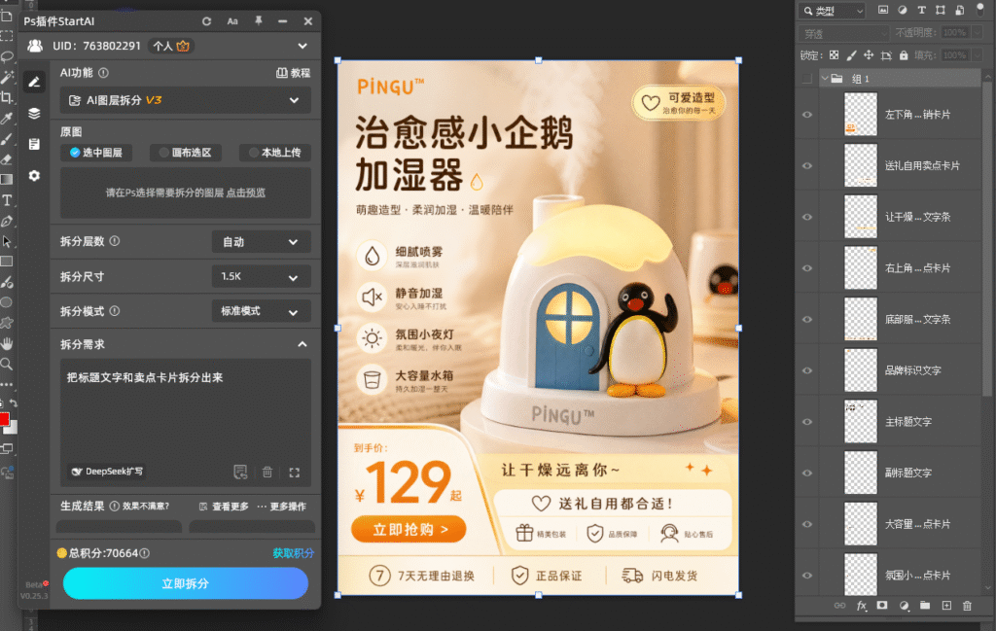Filter layers by shape type
Screen dimensions: 996x631
tap(941, 10)
